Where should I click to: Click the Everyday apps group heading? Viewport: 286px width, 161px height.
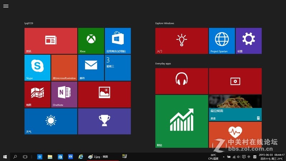(x=163, y=64)
